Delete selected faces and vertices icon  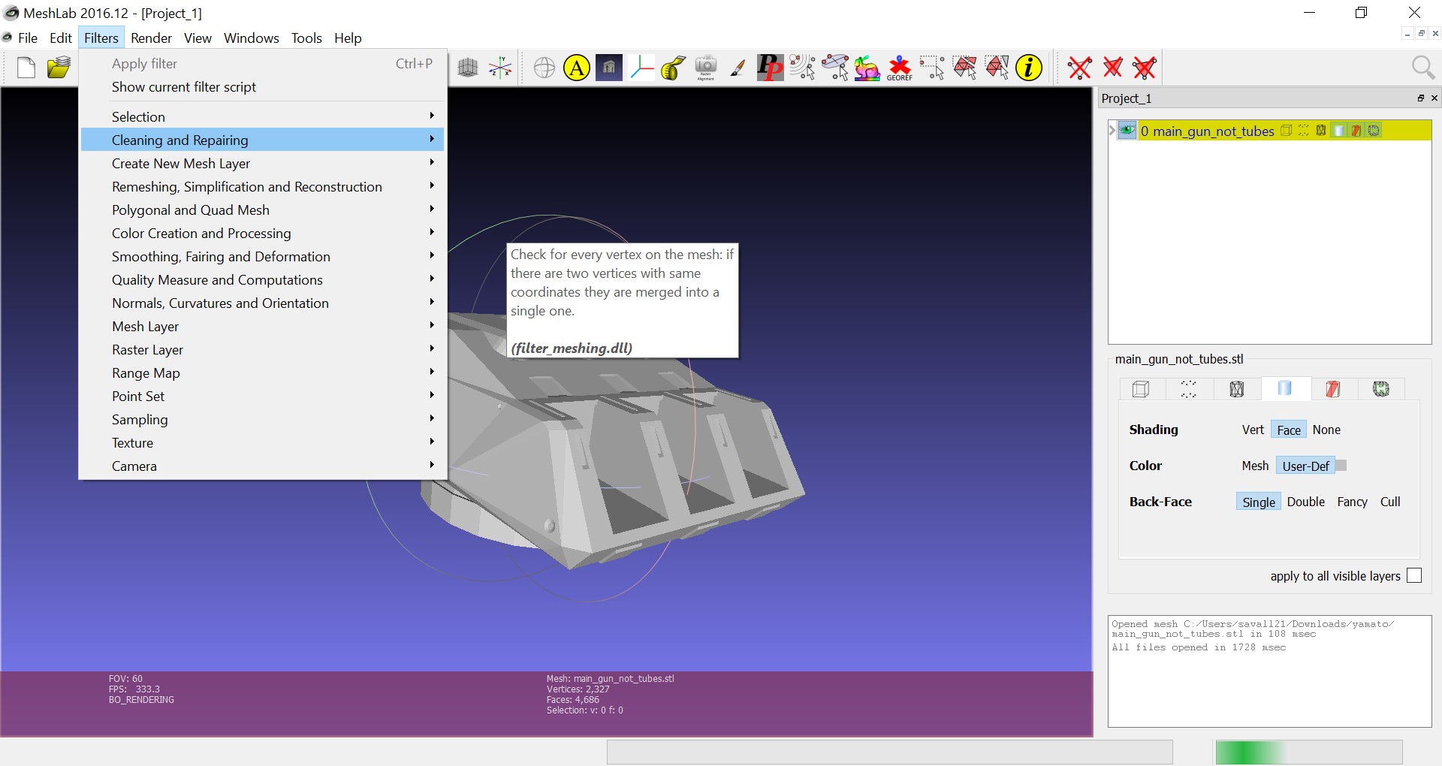click(1145, 68)
